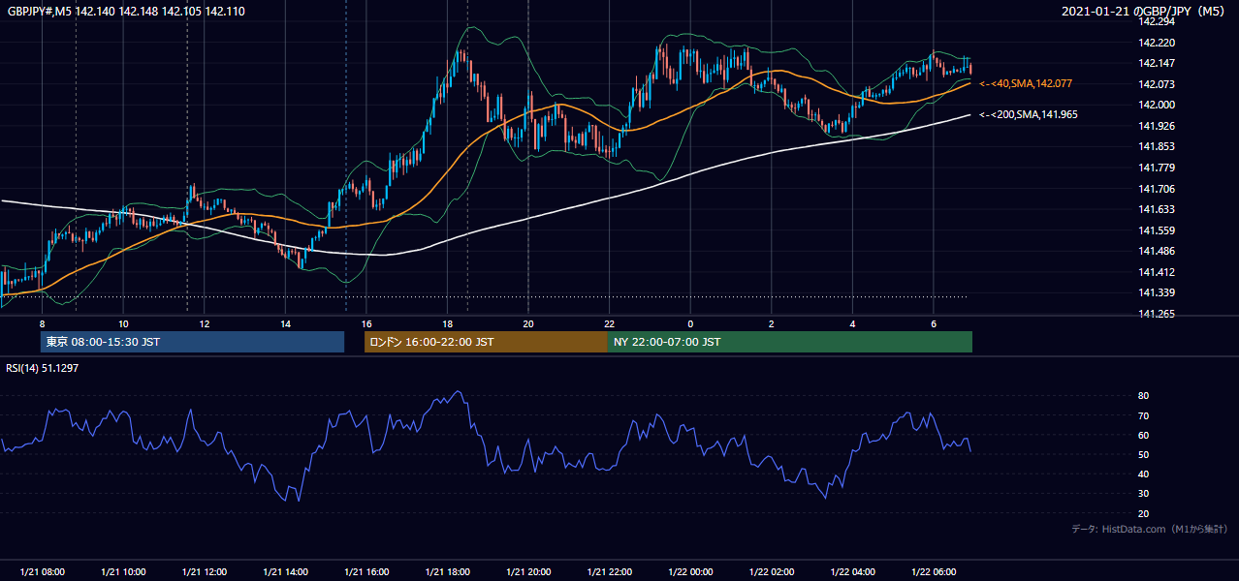This screenshot has width=1239, height=581.
Task: Click hour label 14 under the price chart
Action: coord(285,324)
